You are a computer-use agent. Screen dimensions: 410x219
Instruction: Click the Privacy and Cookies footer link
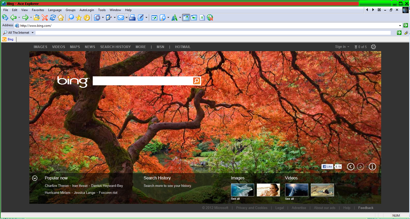click(252, 208)
